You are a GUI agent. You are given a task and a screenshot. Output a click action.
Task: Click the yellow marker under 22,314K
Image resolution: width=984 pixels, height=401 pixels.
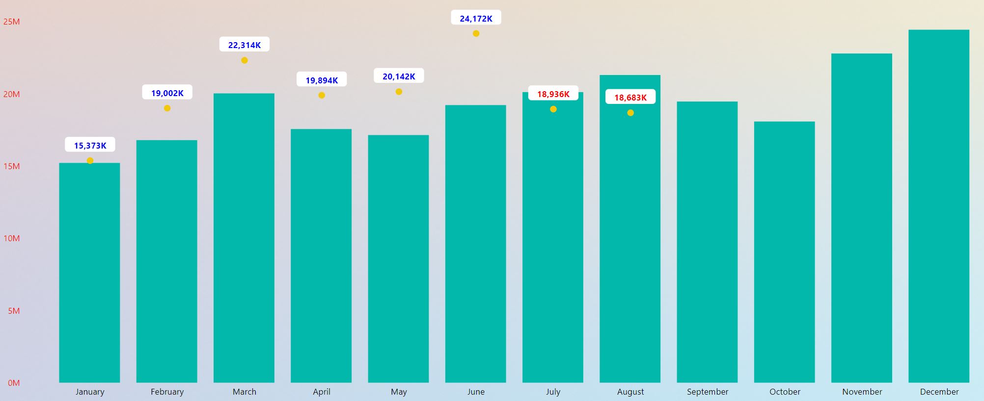point(245,60)
